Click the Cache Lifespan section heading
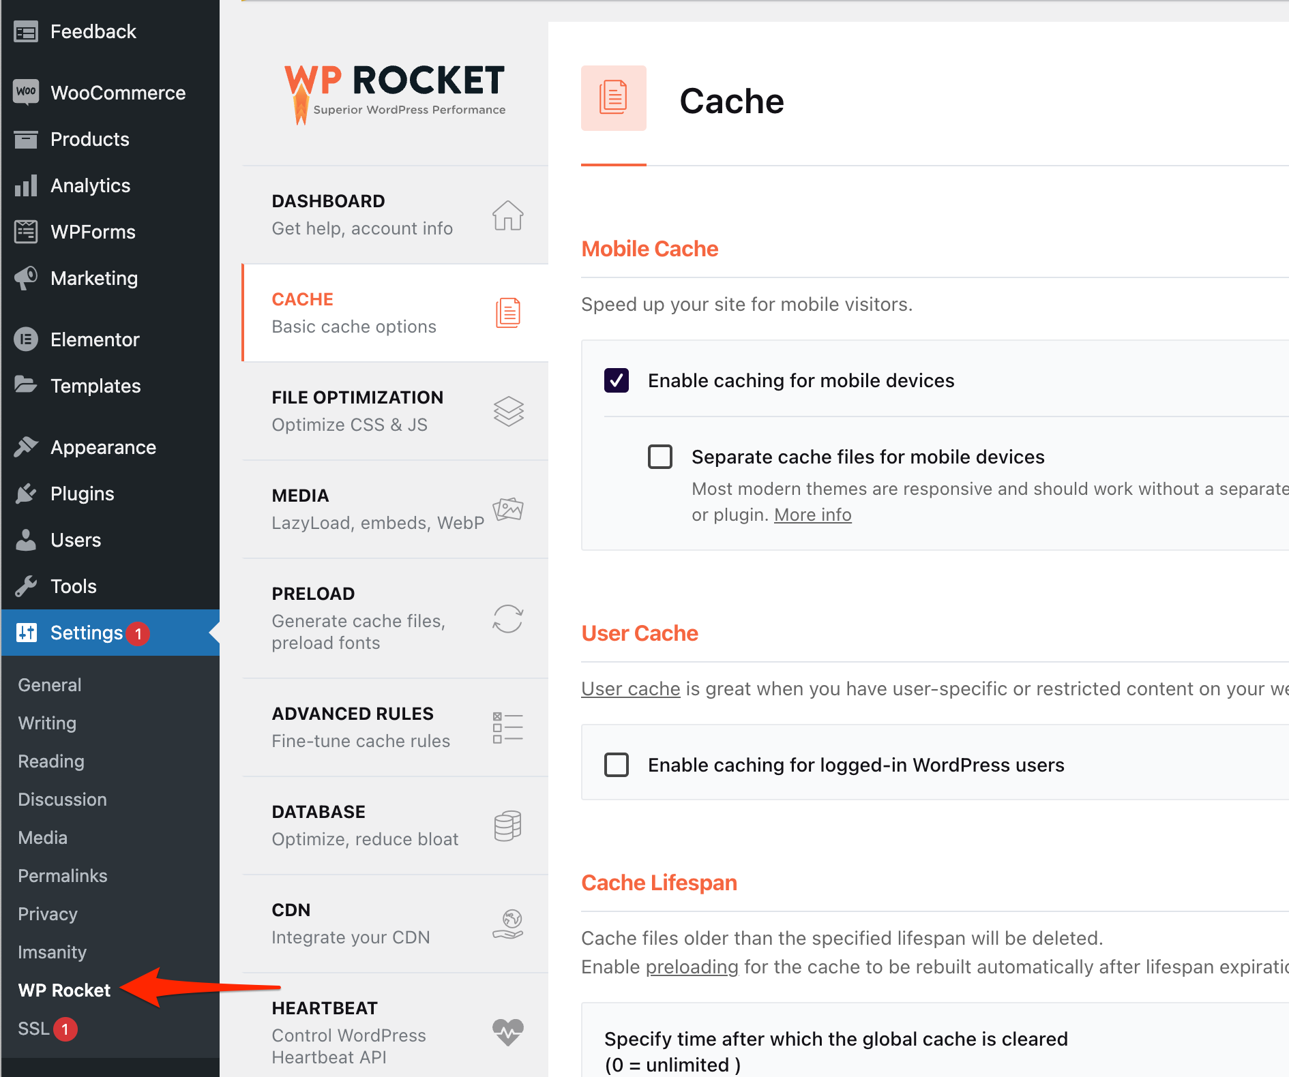 coord(659,883)
